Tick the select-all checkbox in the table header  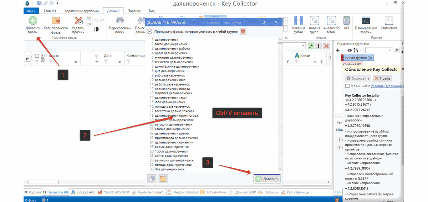[x=37, y=56]
